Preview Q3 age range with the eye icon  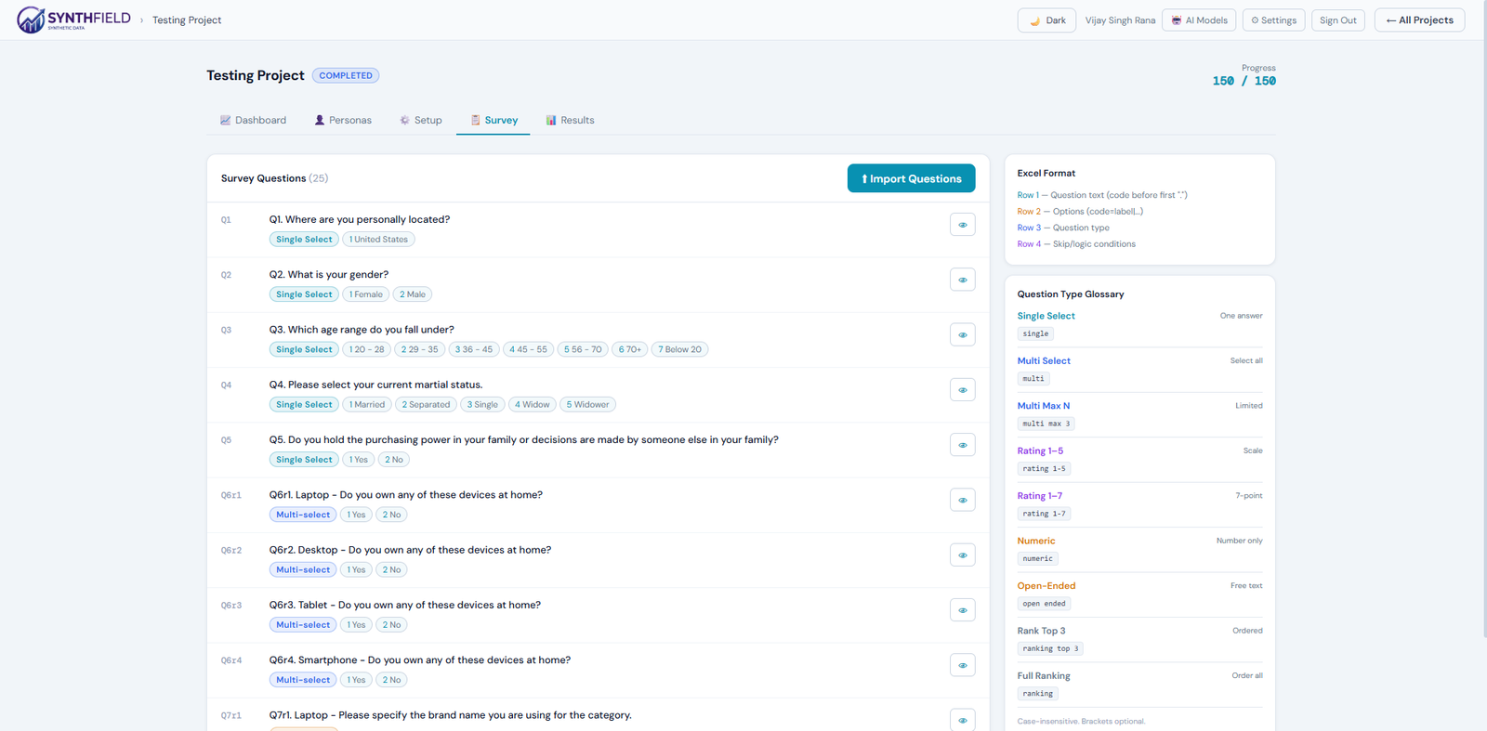963,334
